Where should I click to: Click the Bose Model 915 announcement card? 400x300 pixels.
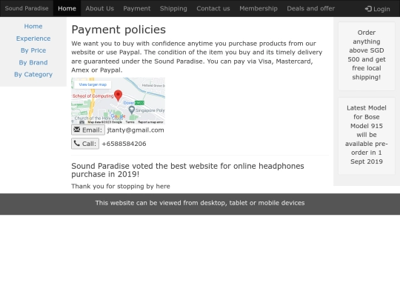coord(367,136)
